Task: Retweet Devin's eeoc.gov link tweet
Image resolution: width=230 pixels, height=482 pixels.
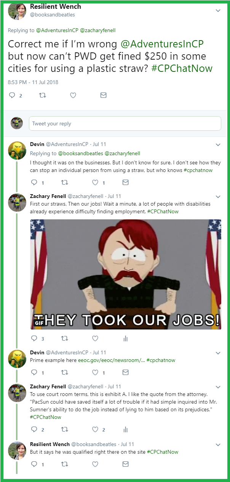Action: click(x=64, y=372)
